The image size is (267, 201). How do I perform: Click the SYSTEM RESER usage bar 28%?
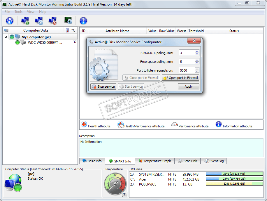coord(234,174)
